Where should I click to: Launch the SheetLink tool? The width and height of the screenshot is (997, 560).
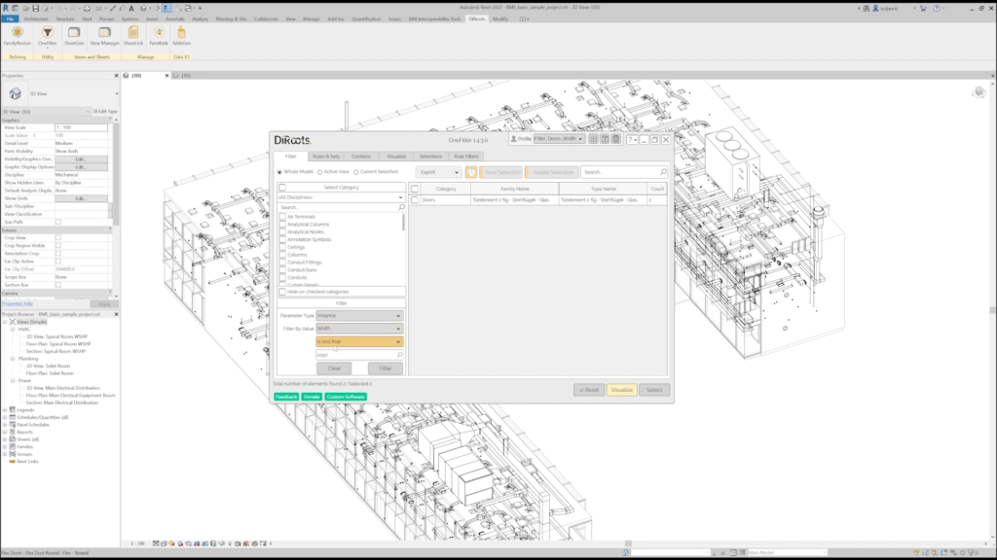pos(132,36)
